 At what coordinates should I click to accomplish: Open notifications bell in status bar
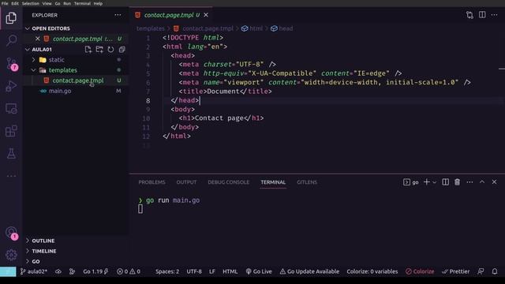(x=495, y=271)
